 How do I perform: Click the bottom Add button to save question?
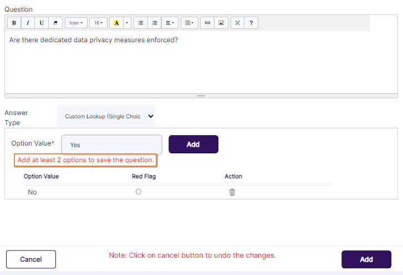366,259
